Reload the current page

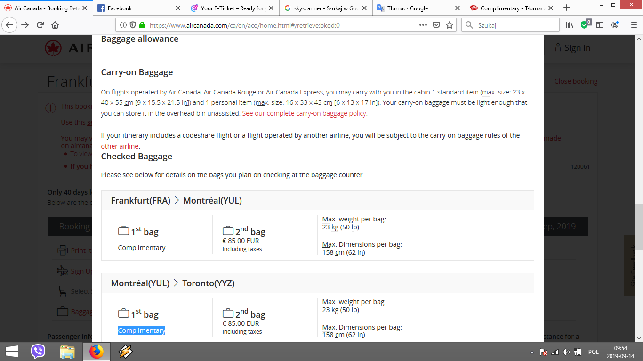tap(40, 25)
